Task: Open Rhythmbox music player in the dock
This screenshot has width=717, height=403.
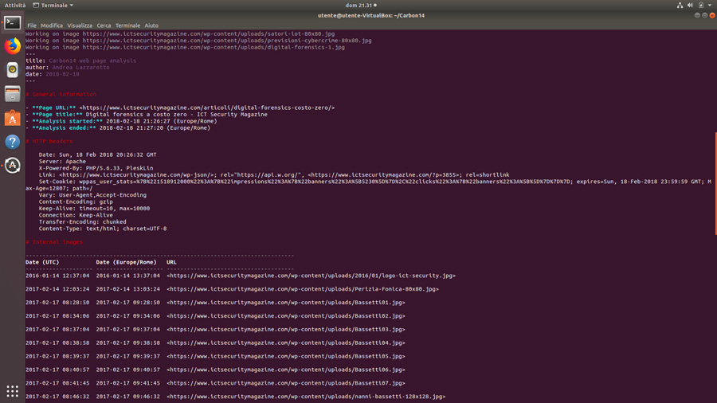Action: (x=12, y=70)
